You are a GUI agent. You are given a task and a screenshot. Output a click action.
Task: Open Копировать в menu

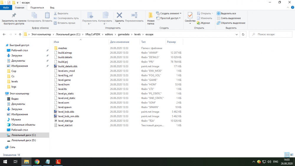105,18
